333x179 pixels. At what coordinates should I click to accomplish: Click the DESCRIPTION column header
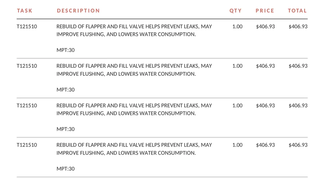click(78, 11)
